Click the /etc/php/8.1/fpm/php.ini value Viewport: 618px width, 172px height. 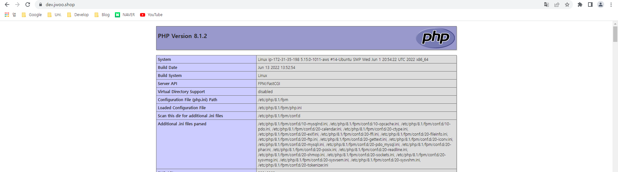point(280,108)
